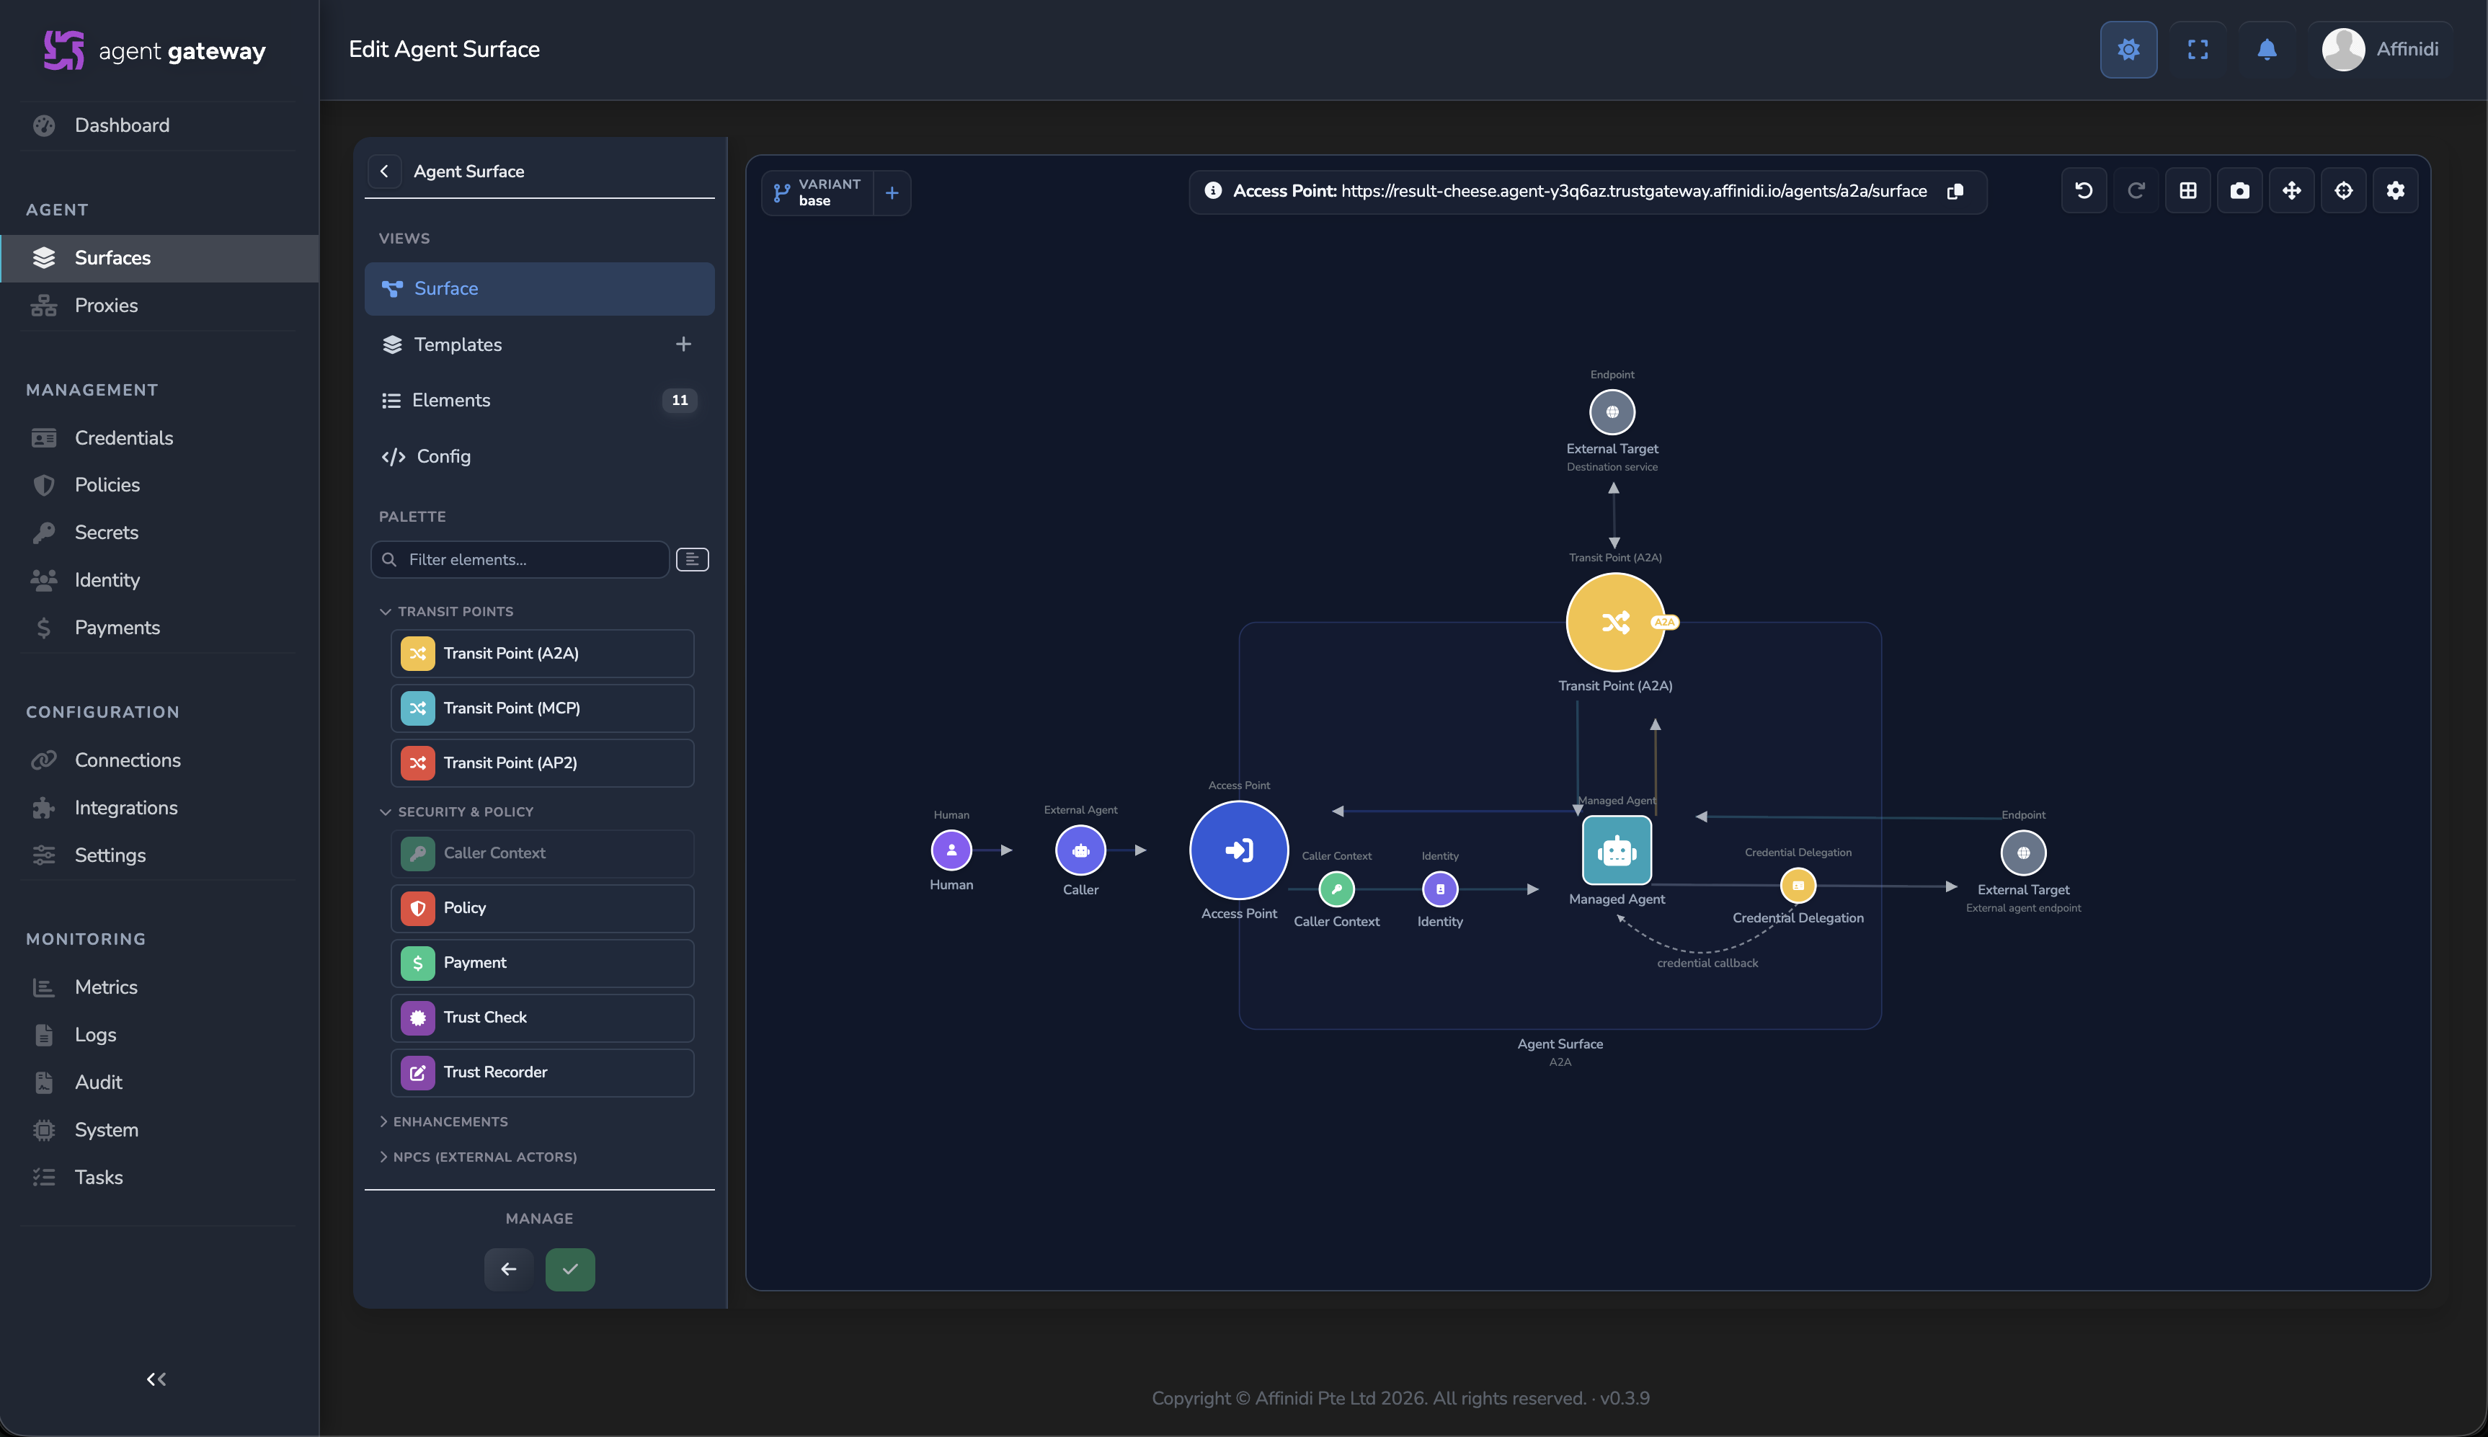Viewport: 2488px width, 1437px height.
Task: Collapse the Transit Points section
Action: [447, 612]
